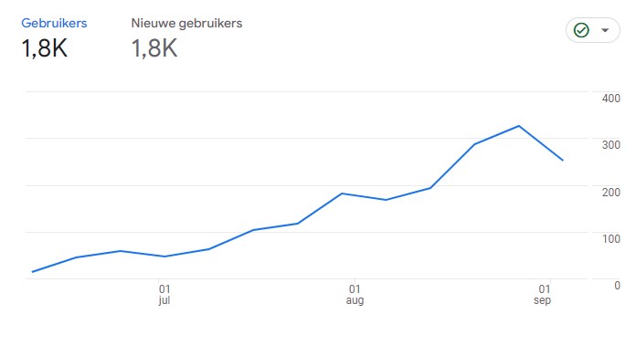Viewport: 636px width, 356px height.
Task: Click the 400 y-axis label
Action: coord(610,99)
